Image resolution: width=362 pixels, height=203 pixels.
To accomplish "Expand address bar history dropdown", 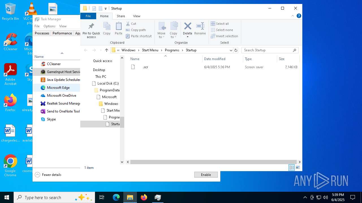I will (x=231, y=50).
